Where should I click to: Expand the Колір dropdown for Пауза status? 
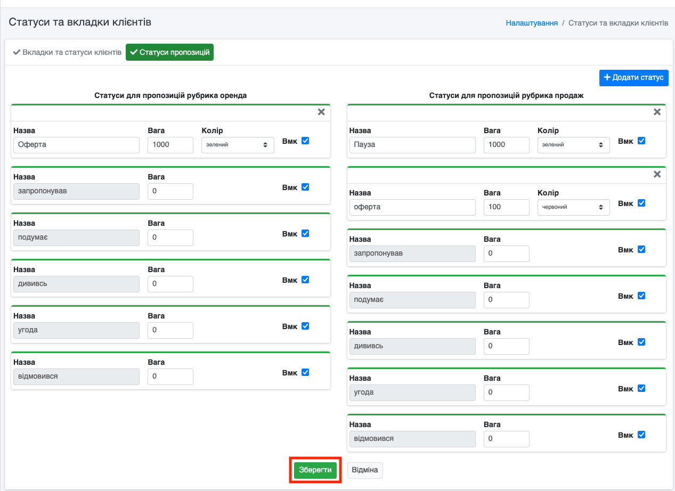pyautogui.click(x=573, y=145)
